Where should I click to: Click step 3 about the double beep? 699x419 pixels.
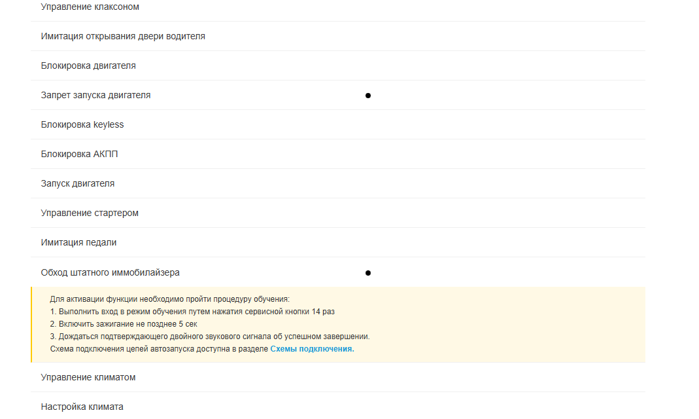(x=210, y=337)
